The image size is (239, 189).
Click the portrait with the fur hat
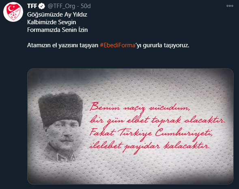60,127
